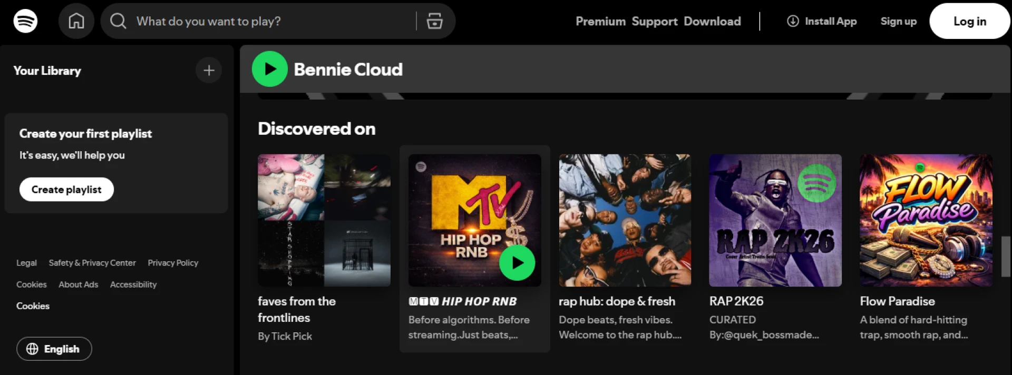
Task: Click the Sign up button
Action: pos(898,21)
